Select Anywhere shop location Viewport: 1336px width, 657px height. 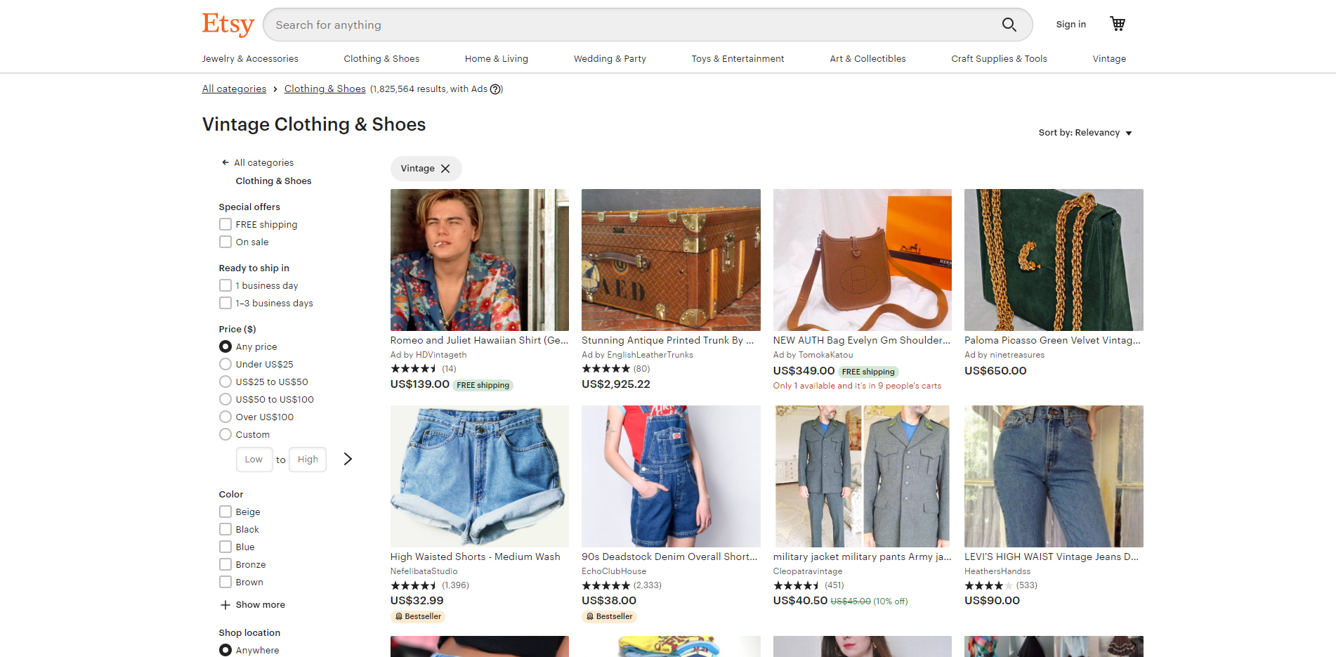tap(225, 650)
